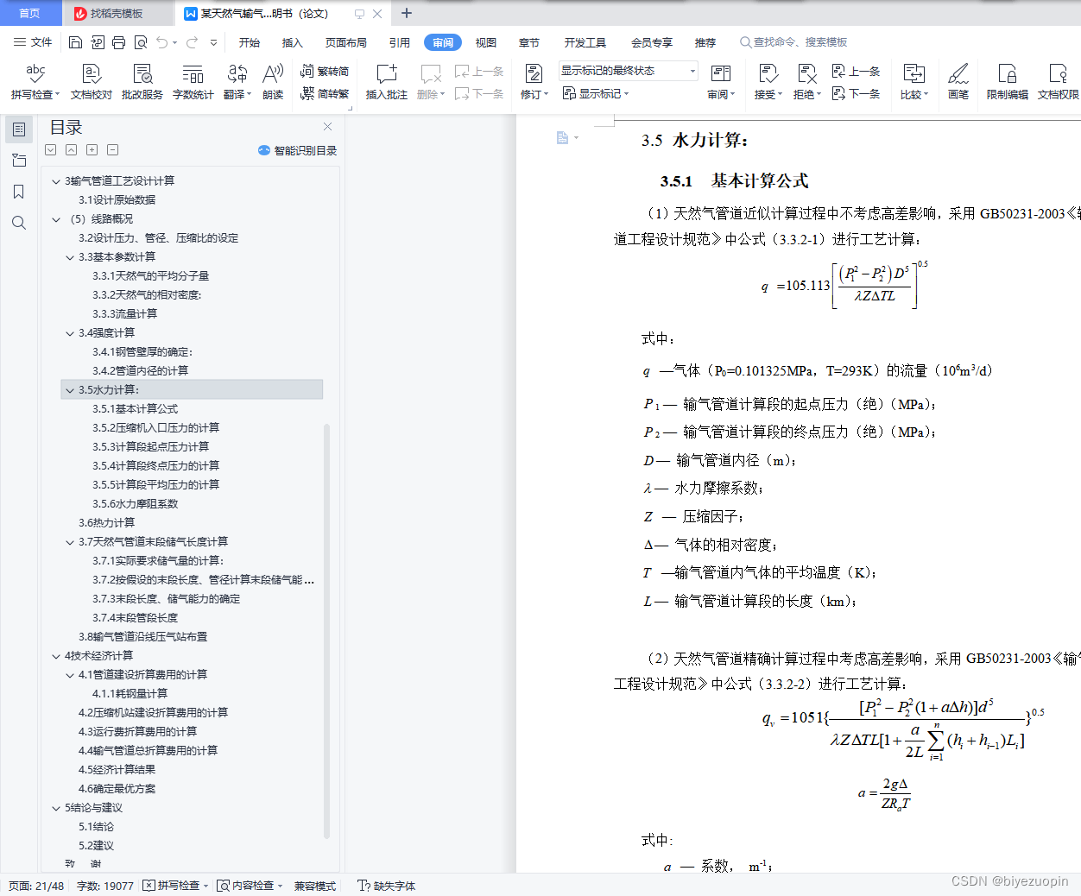The width and height of the screenshot is (1081, 896).
Task: Switch to the 首页 home tab
Action: 29,13
